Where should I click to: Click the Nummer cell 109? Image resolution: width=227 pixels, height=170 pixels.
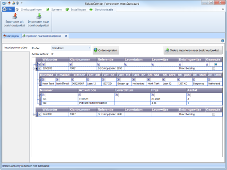60,103
